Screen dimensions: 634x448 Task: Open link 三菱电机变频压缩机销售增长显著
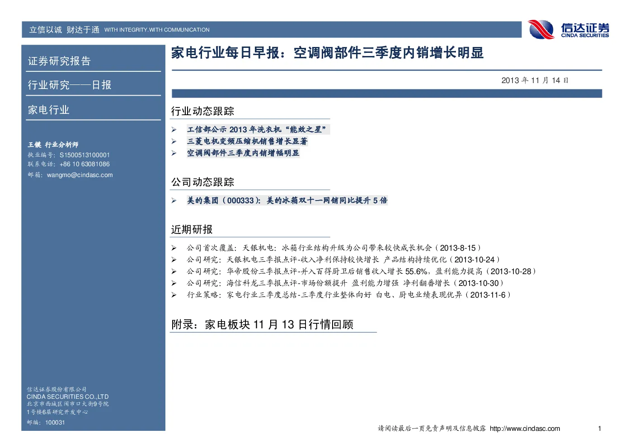tap(247, 141)
